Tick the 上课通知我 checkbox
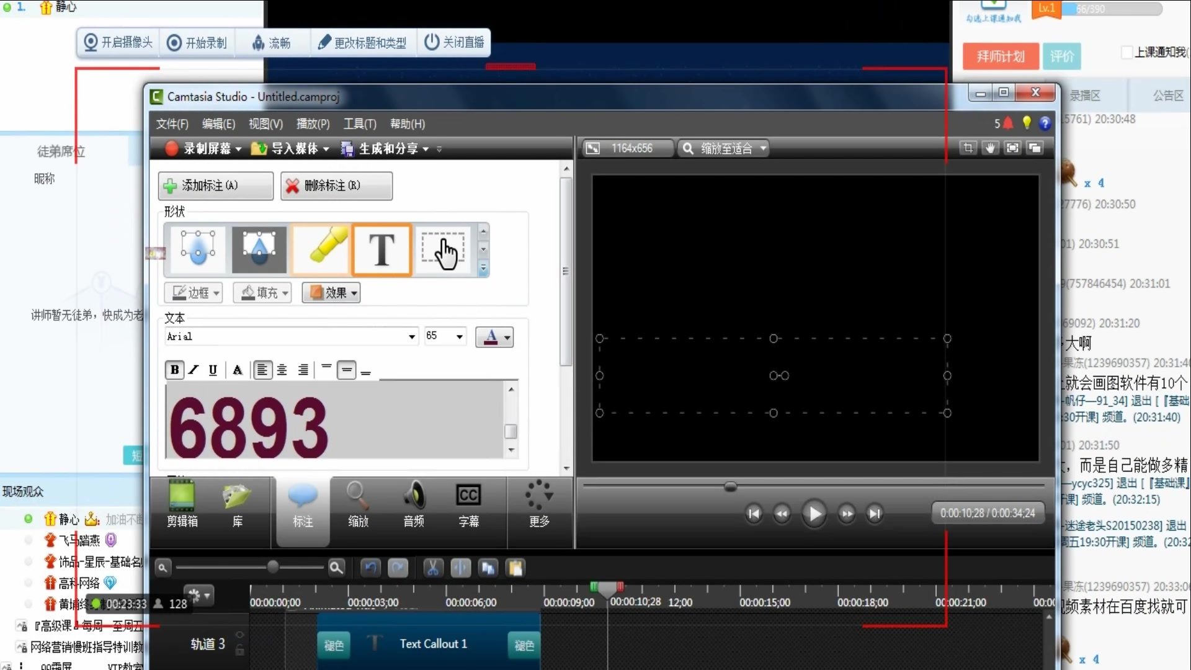1191x670 pixels. (1127, 52)
